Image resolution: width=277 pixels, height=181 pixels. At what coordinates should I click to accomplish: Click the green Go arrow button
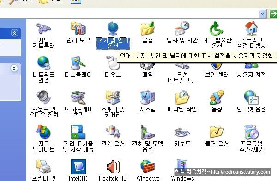273,14
